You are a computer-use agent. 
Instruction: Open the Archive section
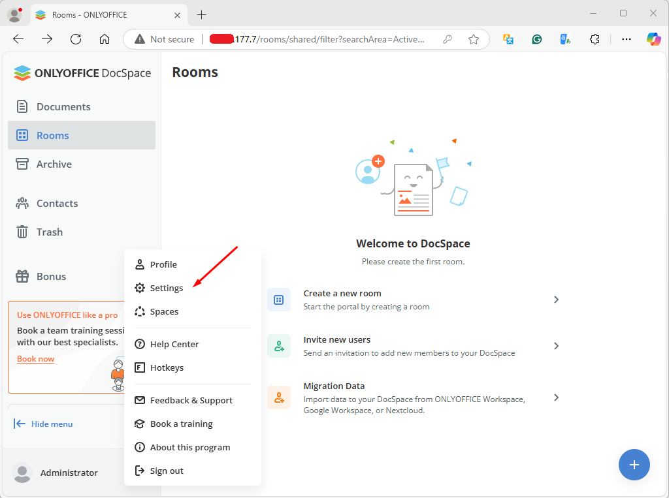click(82, 164)
